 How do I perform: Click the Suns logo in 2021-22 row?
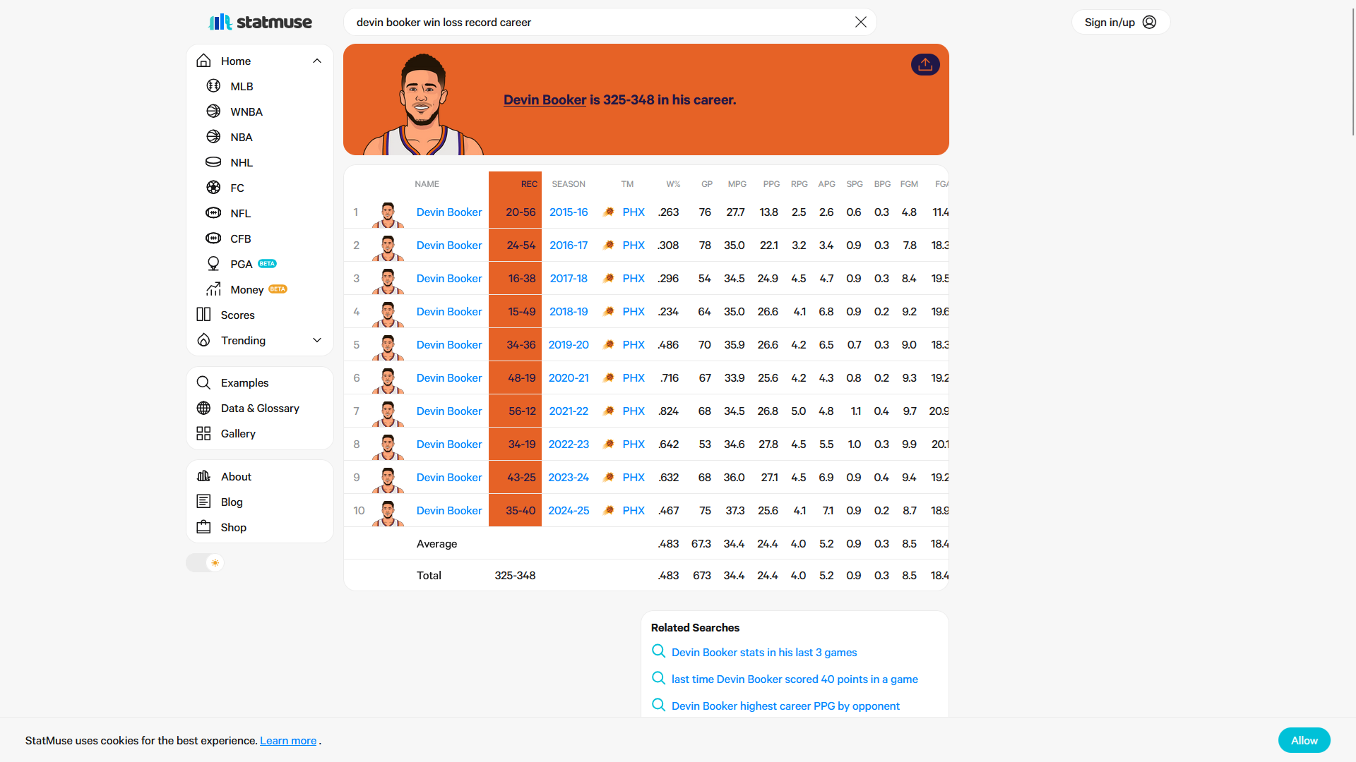608,411
